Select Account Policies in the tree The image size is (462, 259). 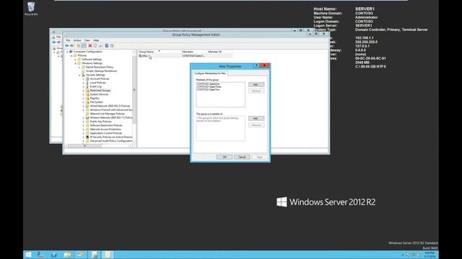pos(100,78)
